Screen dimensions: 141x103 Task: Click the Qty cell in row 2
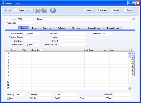(27, 57)
